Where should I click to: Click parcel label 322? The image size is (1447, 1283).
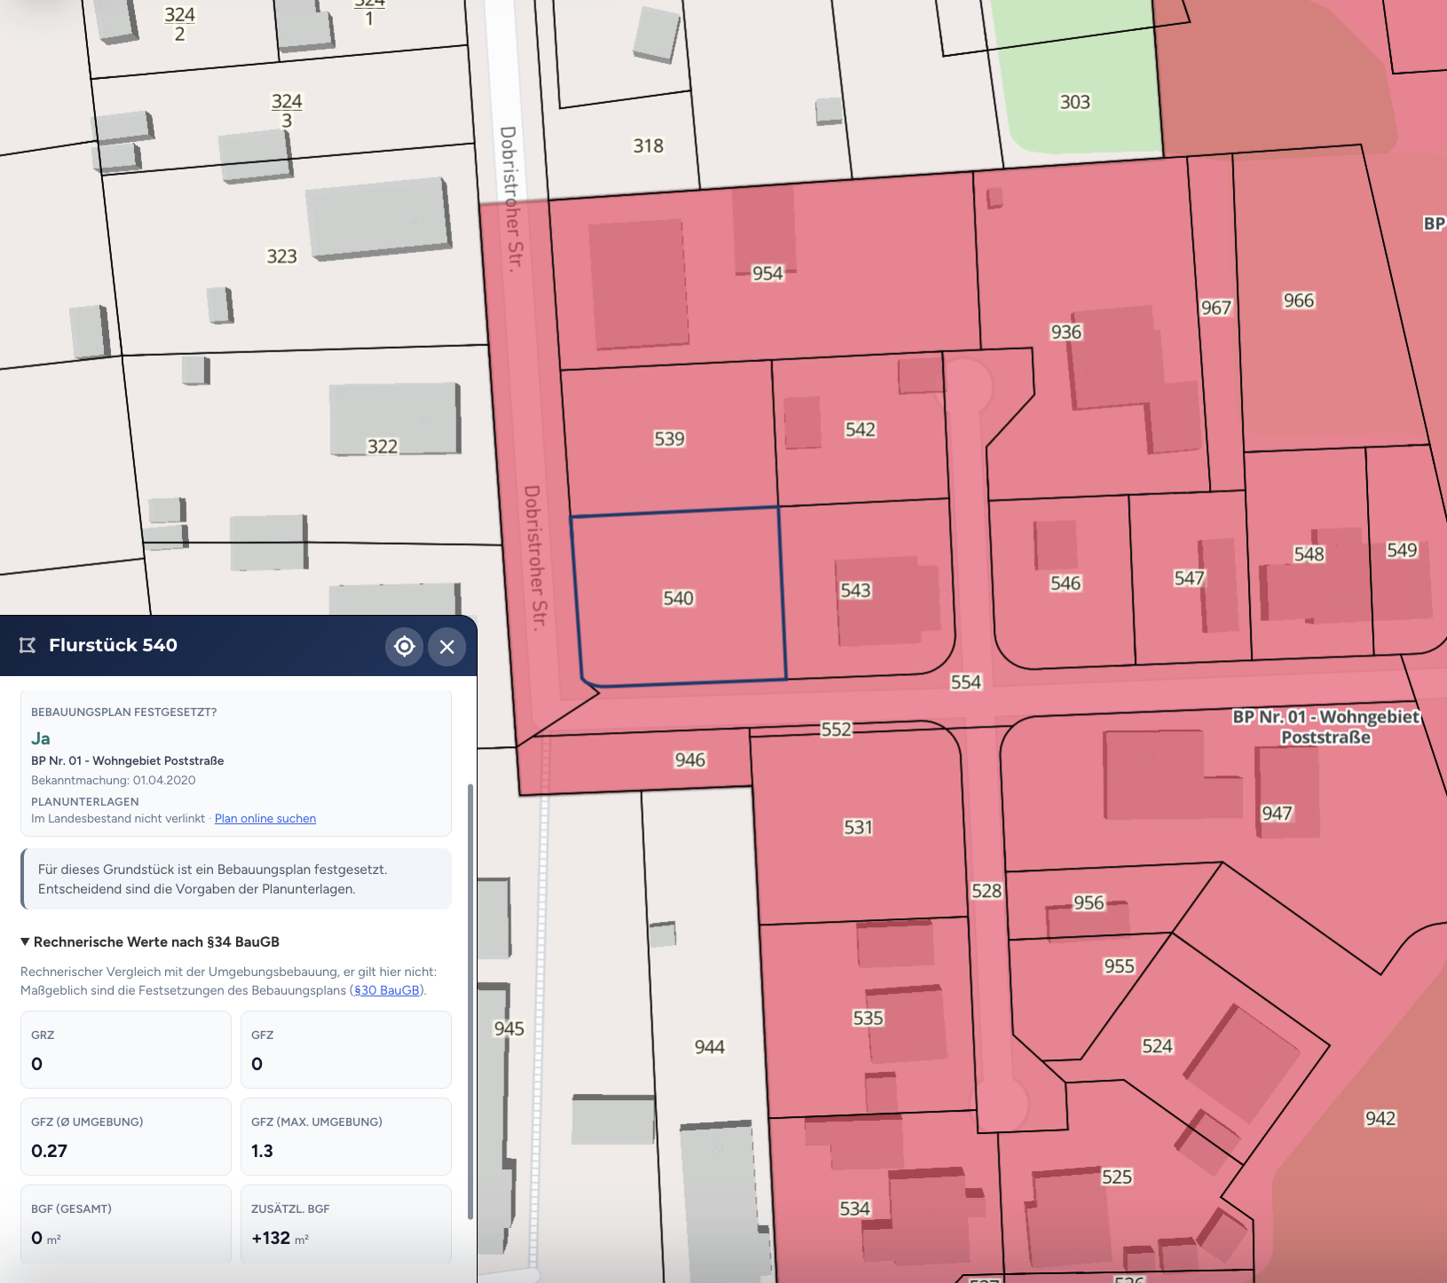point(383,446)
